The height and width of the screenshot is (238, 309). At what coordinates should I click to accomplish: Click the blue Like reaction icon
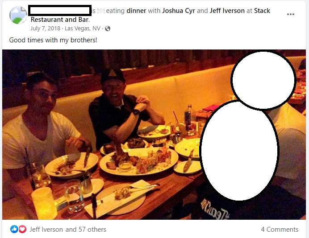(14, 229)
